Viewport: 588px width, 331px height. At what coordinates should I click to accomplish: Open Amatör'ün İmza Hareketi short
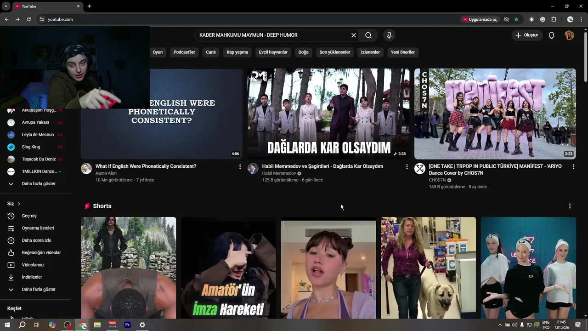(x=228, y=268)
